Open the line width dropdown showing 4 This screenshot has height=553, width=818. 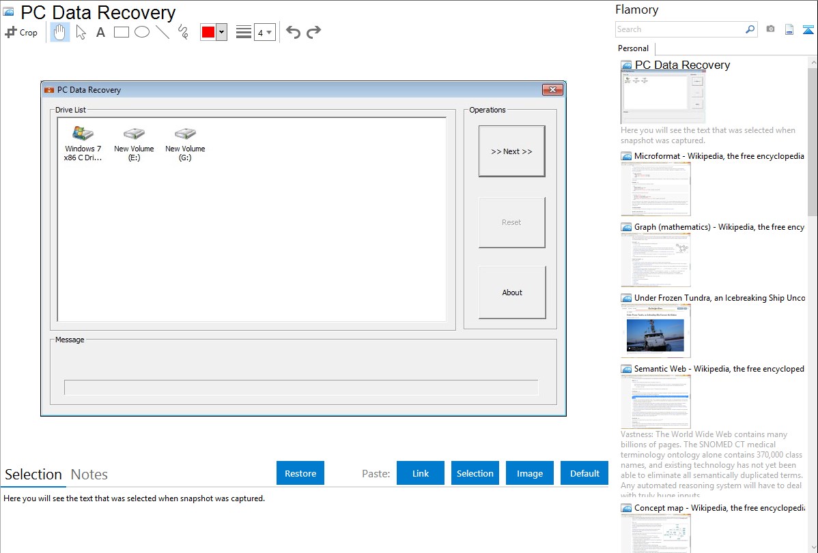[265, 32]
